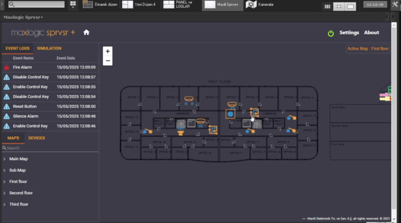Click the date 15/05/2025 12:09:09

[76, 67]
